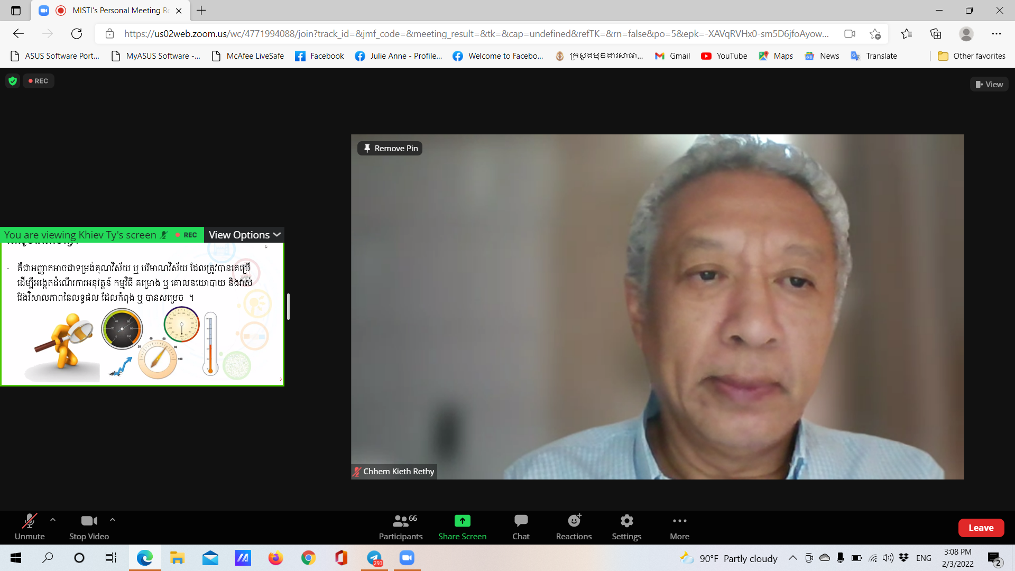Remove Pin from Chhem Kieth Rethy video
The width and height of the screenshot is (1015, 571).
point(390,149)
